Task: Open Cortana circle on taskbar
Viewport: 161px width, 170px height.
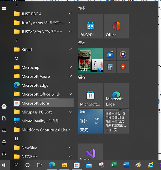Action: [x=27, y=165]
